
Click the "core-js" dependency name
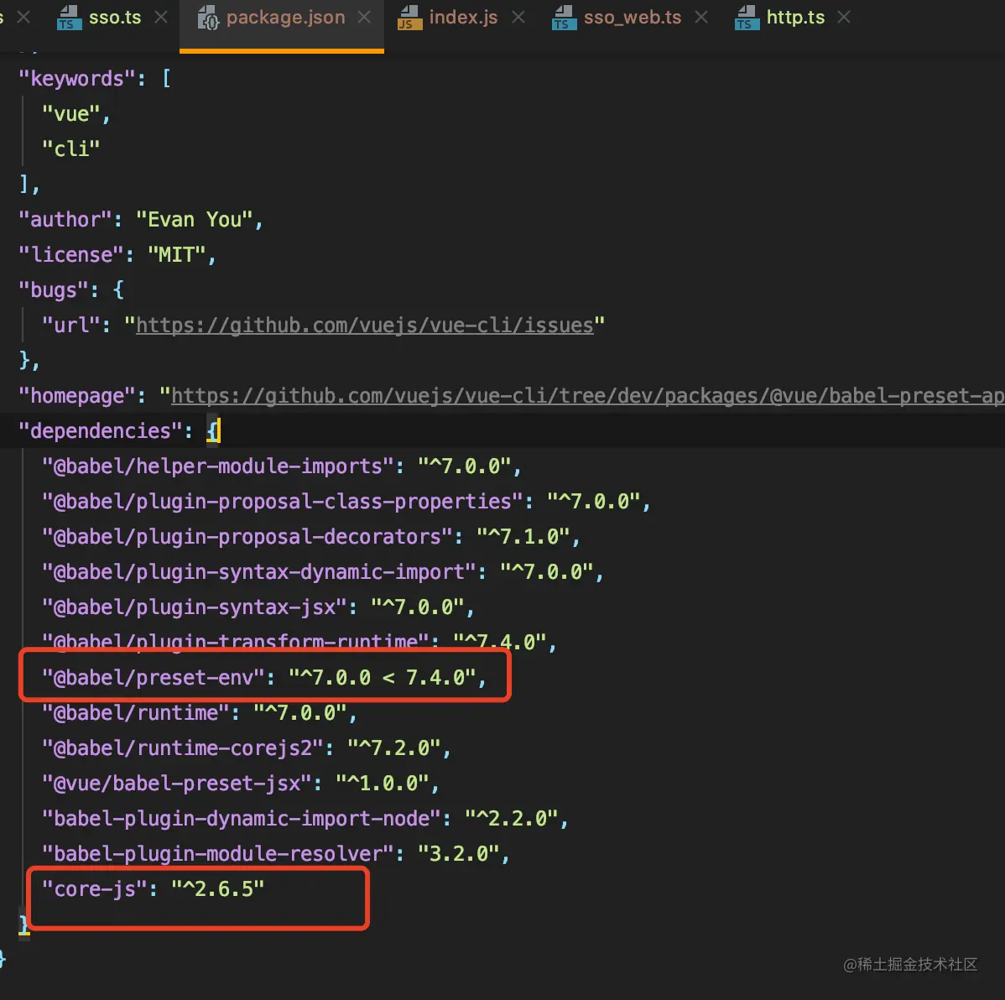pos(95,889)
